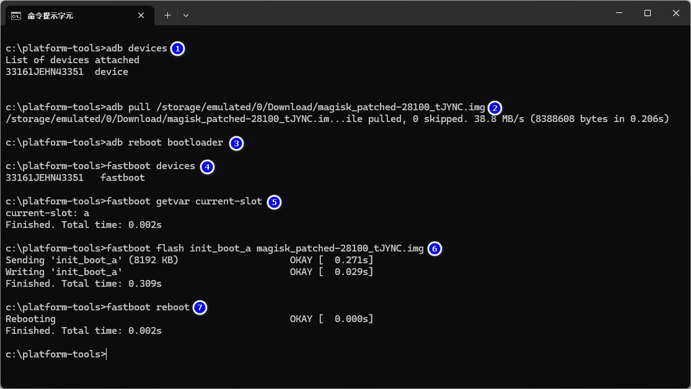This screenshot has width=691, height=389.
Task: Expand the new tab profile dropdown chevron
Action: pos(186,15)
